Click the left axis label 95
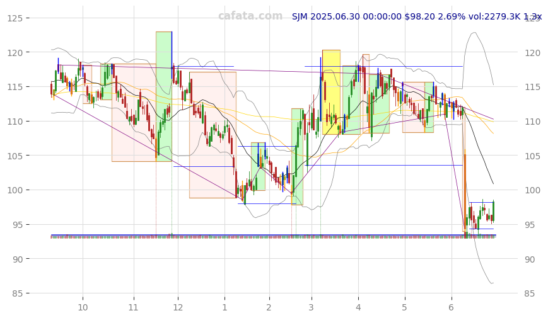 point(17,225)
